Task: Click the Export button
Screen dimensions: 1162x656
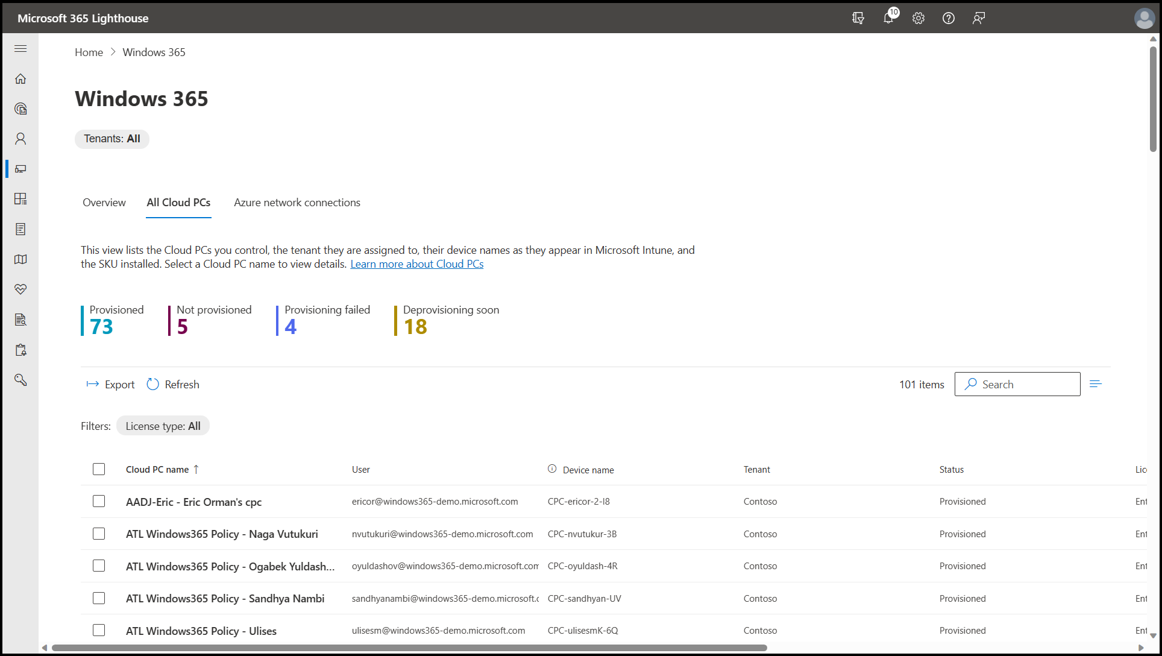Action: point(111,385)
